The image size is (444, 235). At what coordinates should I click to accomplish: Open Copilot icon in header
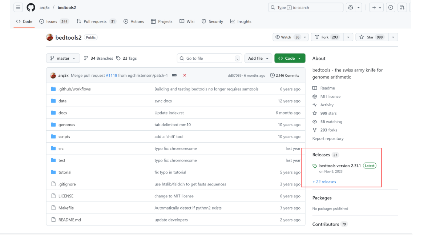click(351, 7)
